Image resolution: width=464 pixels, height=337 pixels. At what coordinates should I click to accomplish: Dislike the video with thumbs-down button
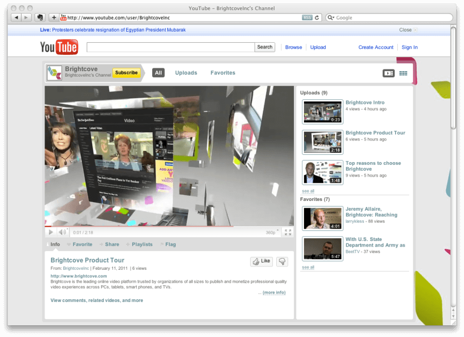pos(282,261)
